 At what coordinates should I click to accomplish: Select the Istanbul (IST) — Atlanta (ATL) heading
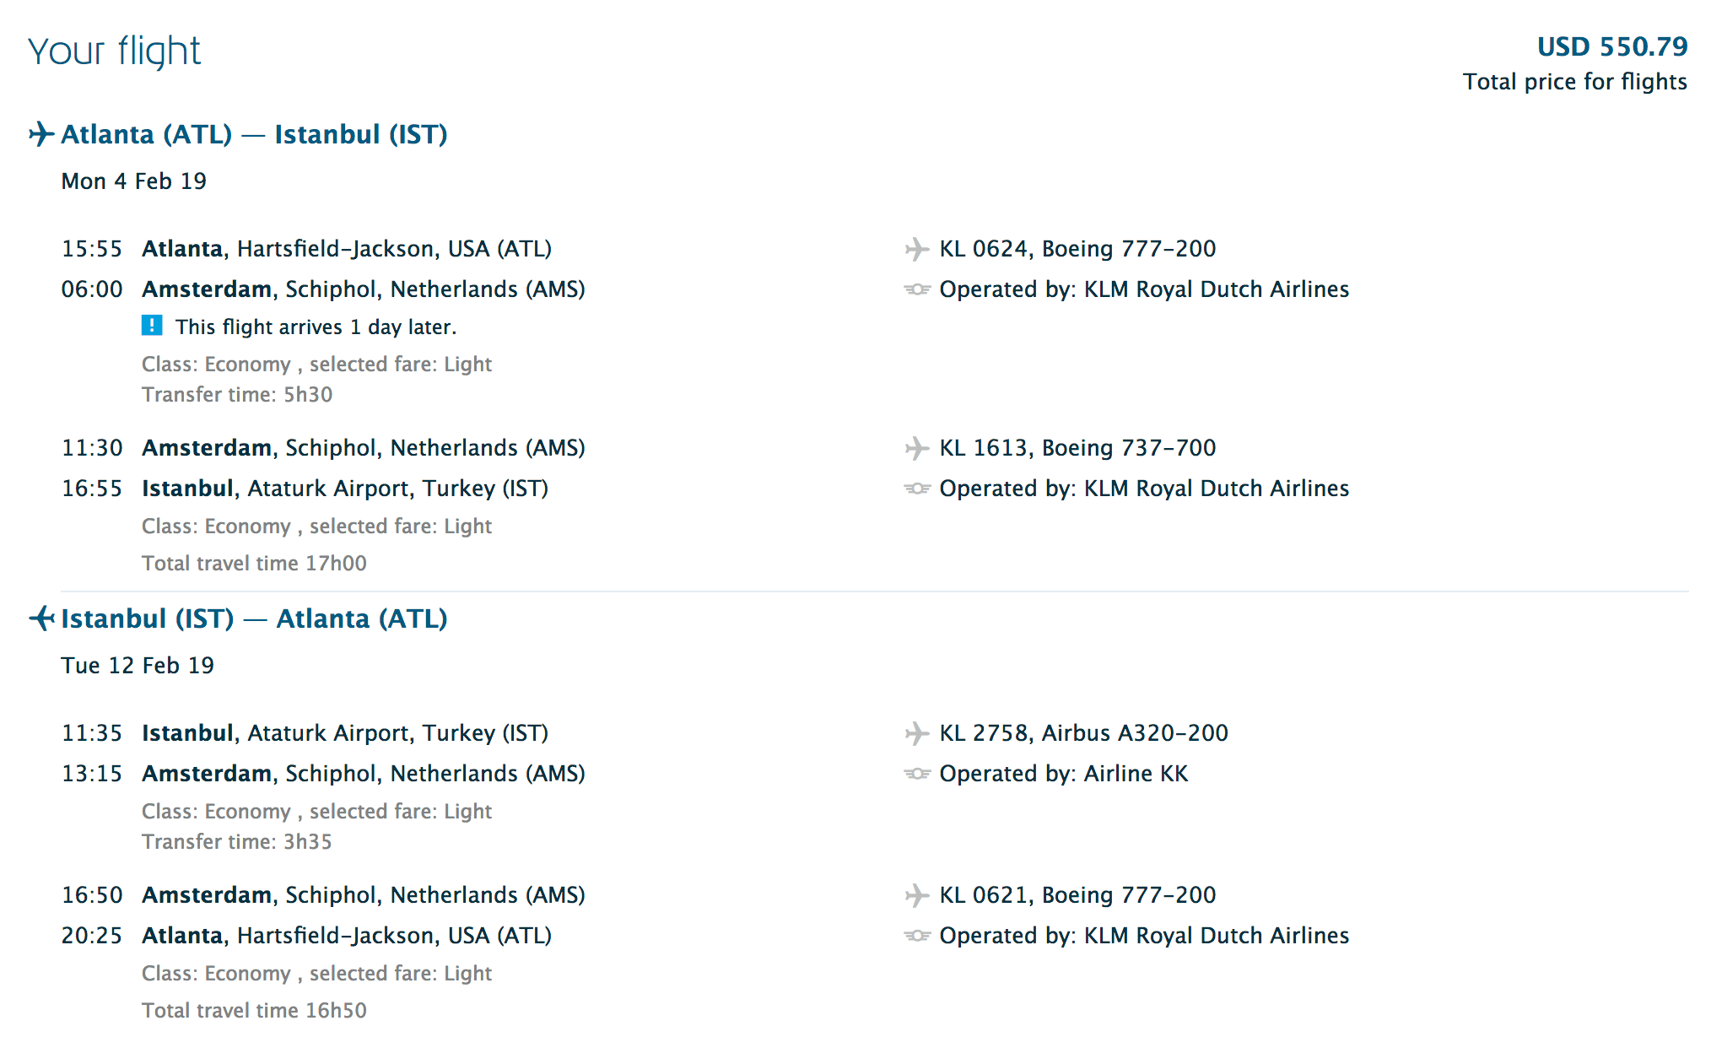254,618
